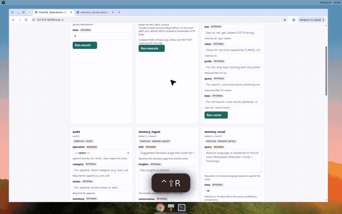This screenshot has width=342, height=214.
Task: Click the page vertical scrollbar thumb
Action: (326, 71)
